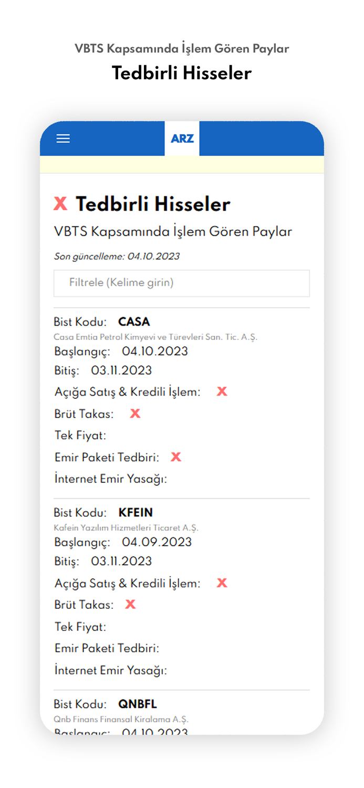Focus the Filtrele keyword input field
Viewport: 364px width, 788px height.
click(181, 283)
